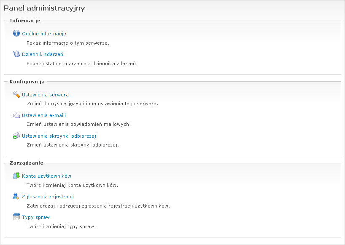
Task: Click the Konta użytkowników link
Action: [46, 176]
